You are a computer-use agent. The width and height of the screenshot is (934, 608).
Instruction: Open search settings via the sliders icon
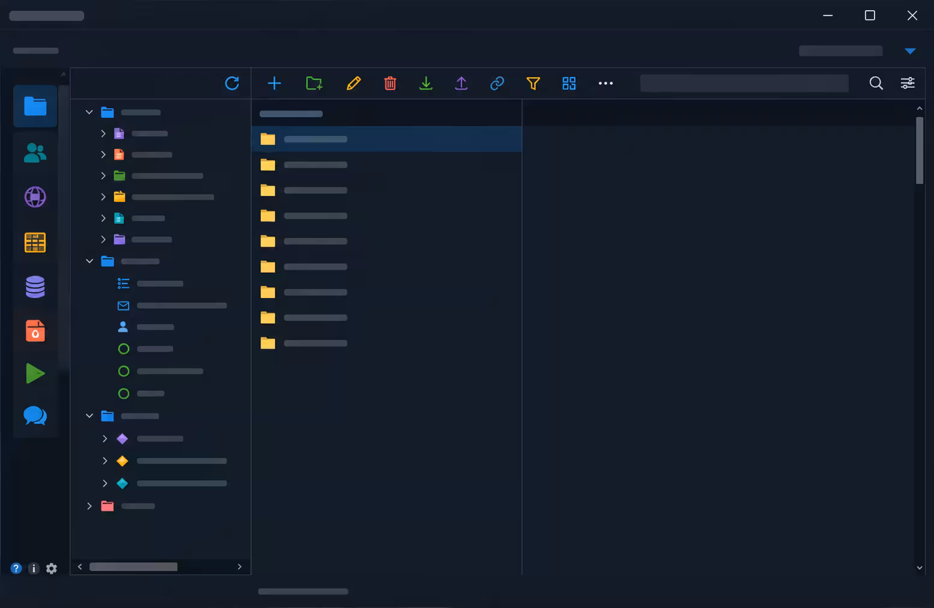pyautogui.click(x=908, y=83)
